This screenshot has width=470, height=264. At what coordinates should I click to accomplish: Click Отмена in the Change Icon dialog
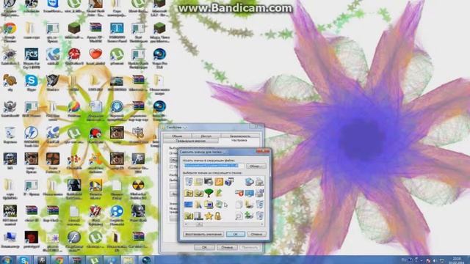tap(256, 234)
